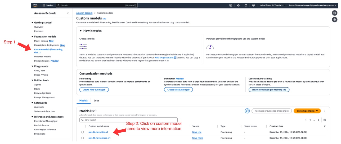
Task: Open the info panel circle icon at right edge
Action: click(x=335, y=13)
